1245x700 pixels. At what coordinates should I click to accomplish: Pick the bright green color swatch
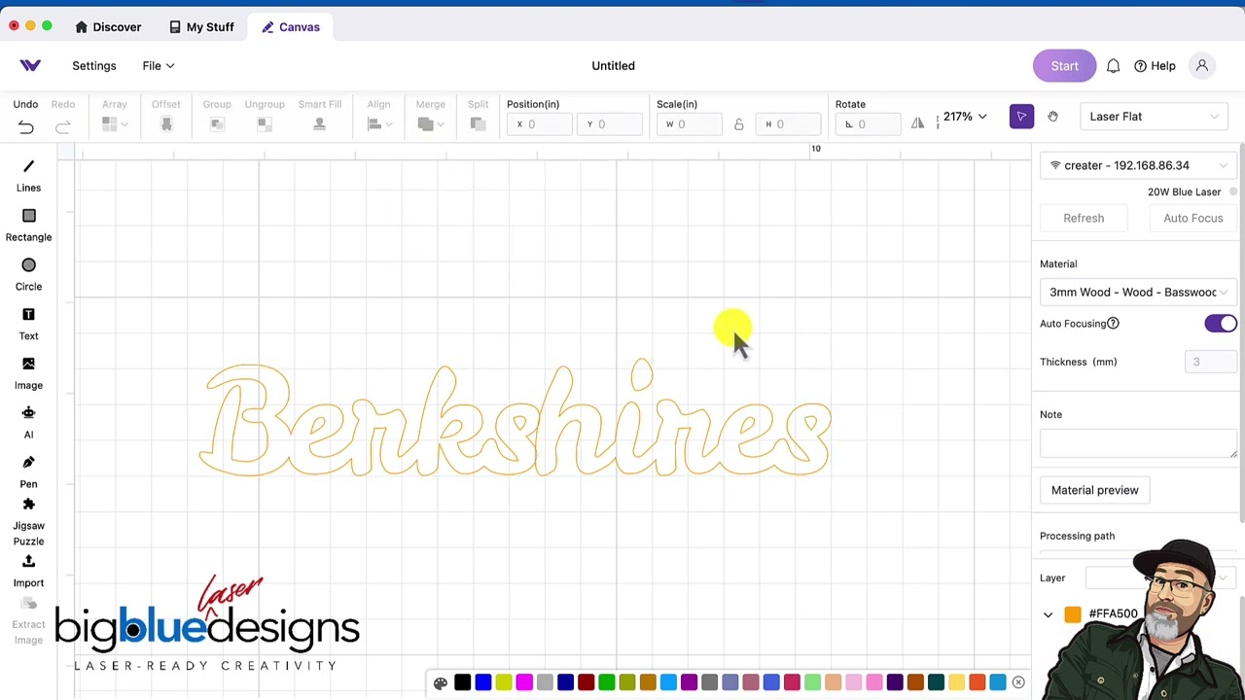pyautogui.click(x=607, y=682)
